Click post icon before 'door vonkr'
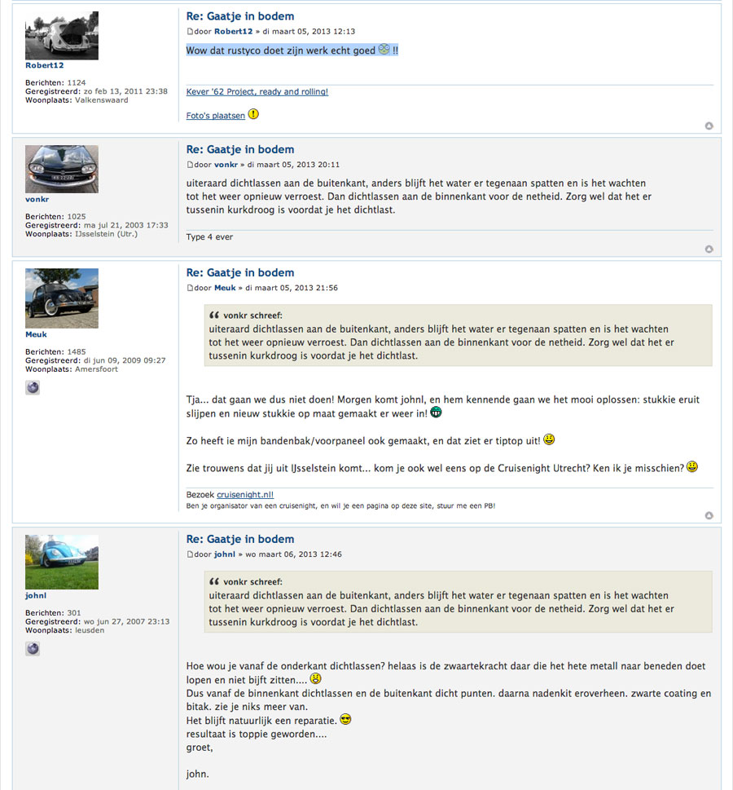Viewport: 733px width, 790px height. (190, 165)
